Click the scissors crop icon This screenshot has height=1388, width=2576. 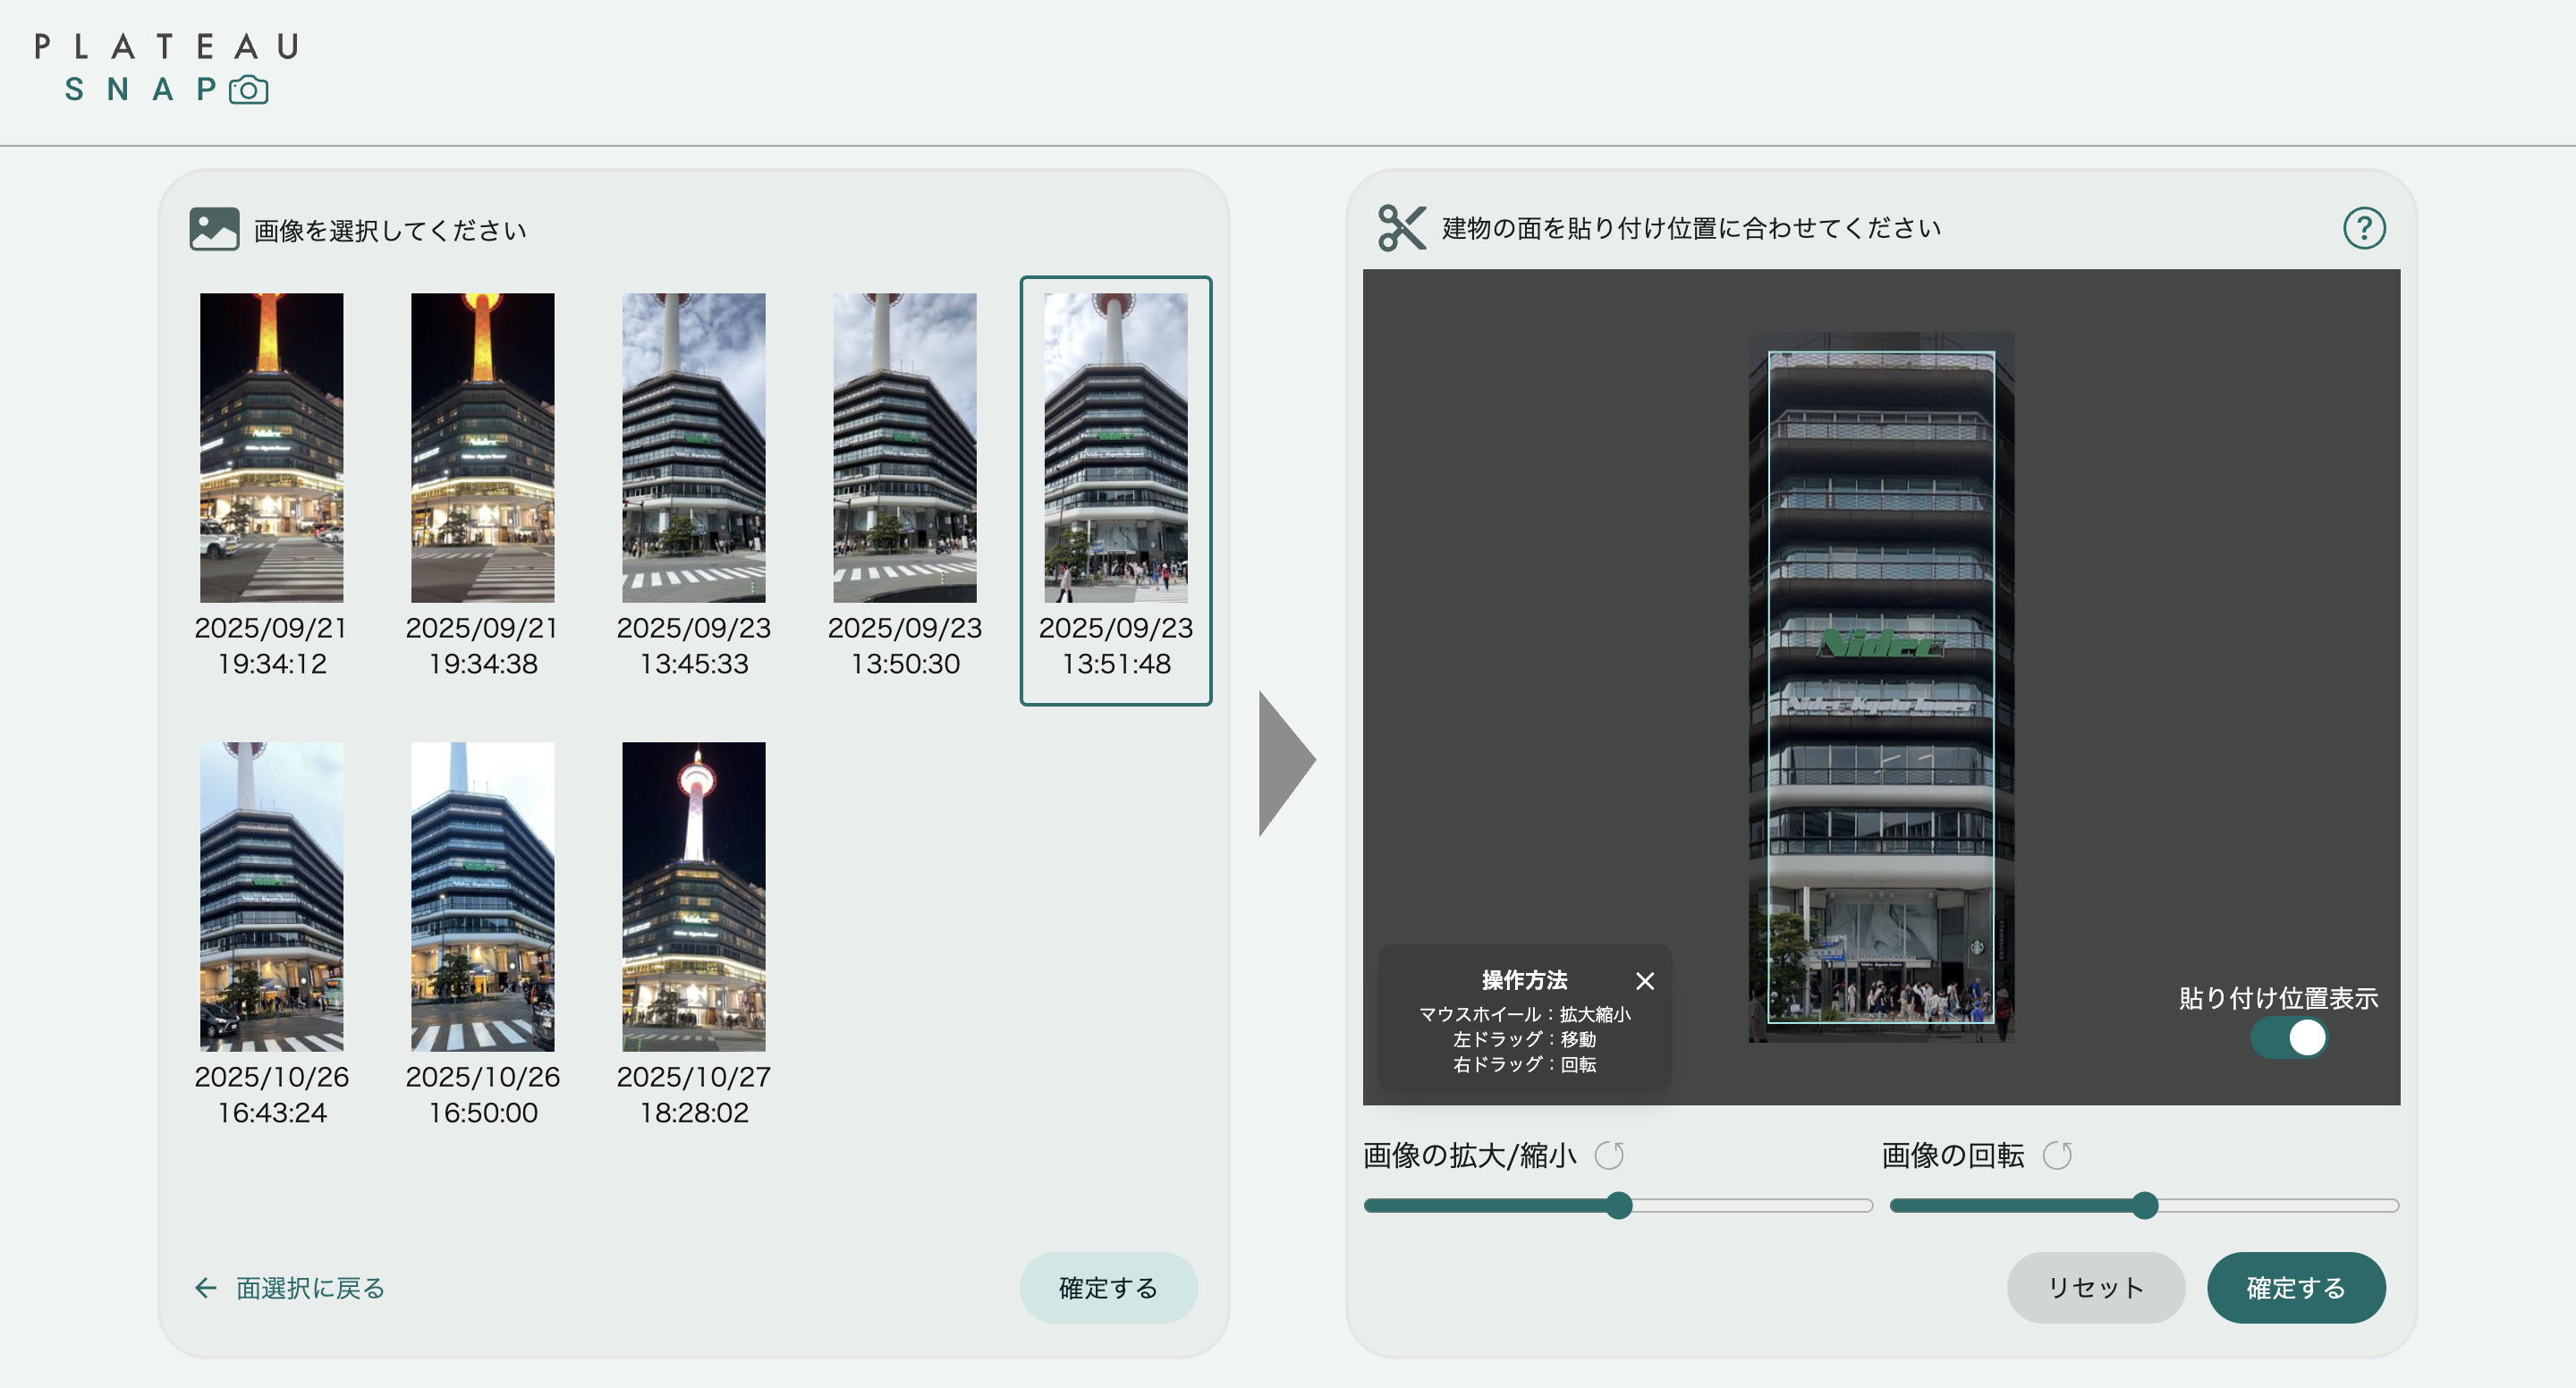pyautogui.click(x=1401, y=228)
